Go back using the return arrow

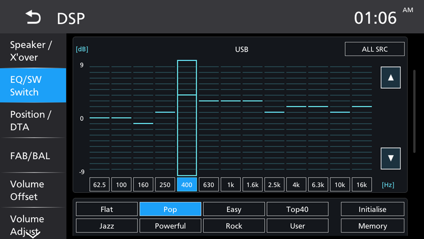pos(33,18)
